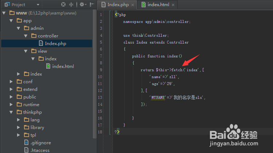The width and height of the screenshot is (273, 153).
Task: Click the conf folder icon
Action: [19, 81]
